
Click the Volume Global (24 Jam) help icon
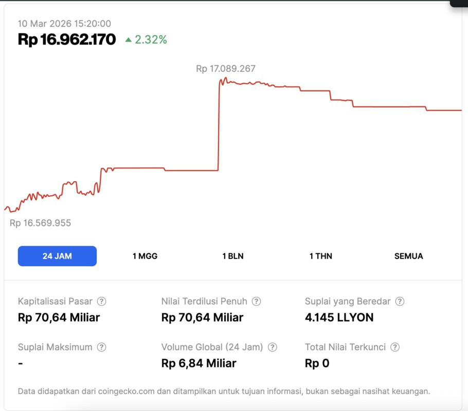tap(273, 347)
